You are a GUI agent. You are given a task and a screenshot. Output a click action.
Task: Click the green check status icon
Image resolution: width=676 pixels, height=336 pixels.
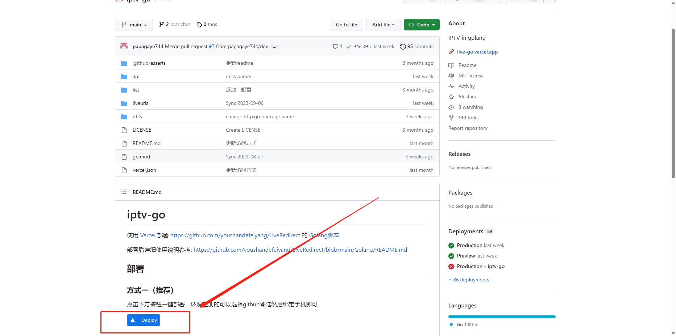348,47
